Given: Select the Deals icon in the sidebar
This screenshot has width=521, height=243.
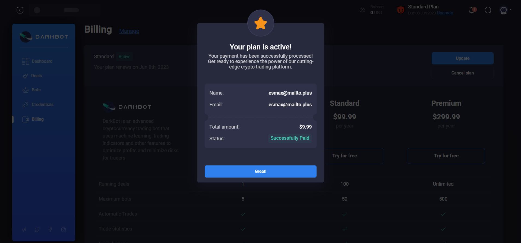Looking at the screenshot, I should point(26,76).
